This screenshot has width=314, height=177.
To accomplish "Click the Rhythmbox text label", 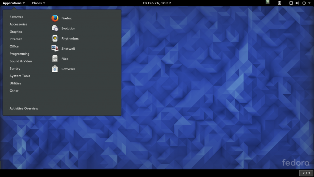I will point(70,39).
